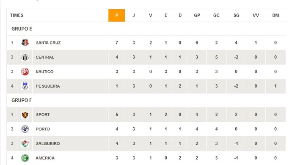
Task: Click the America team crest
Action: point(25,158)
